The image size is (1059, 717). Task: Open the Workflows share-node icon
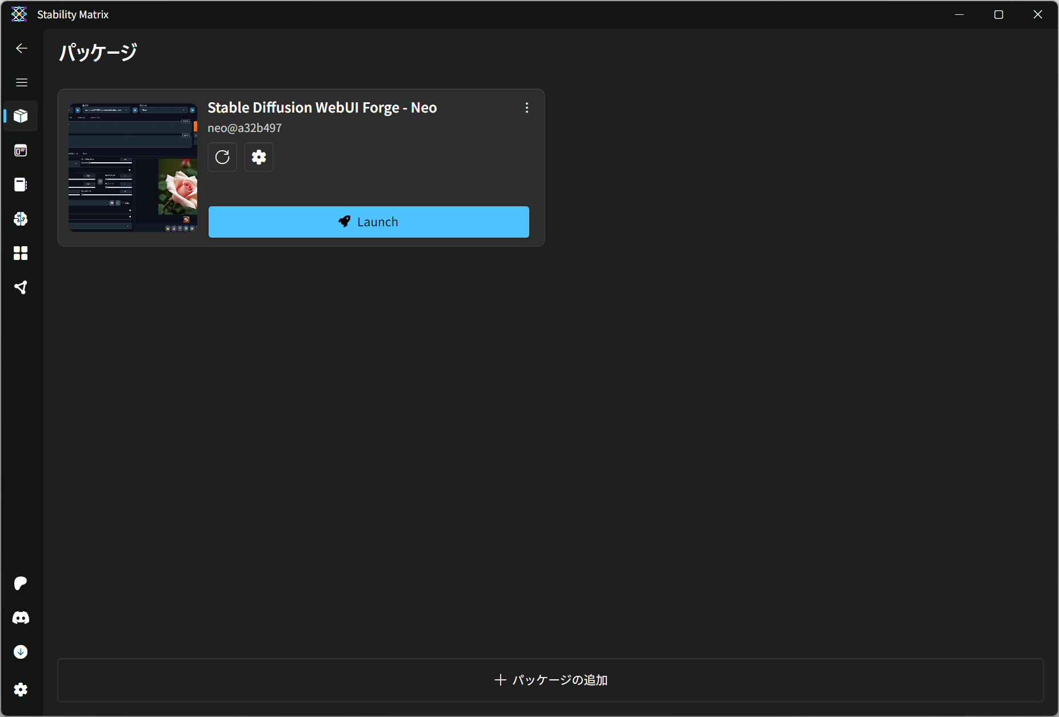coord(21,287)
